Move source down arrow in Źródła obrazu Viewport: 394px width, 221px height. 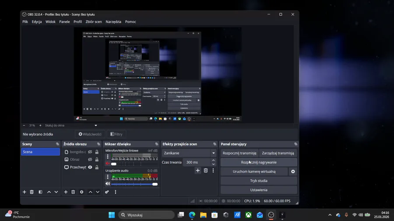point(98,192)
